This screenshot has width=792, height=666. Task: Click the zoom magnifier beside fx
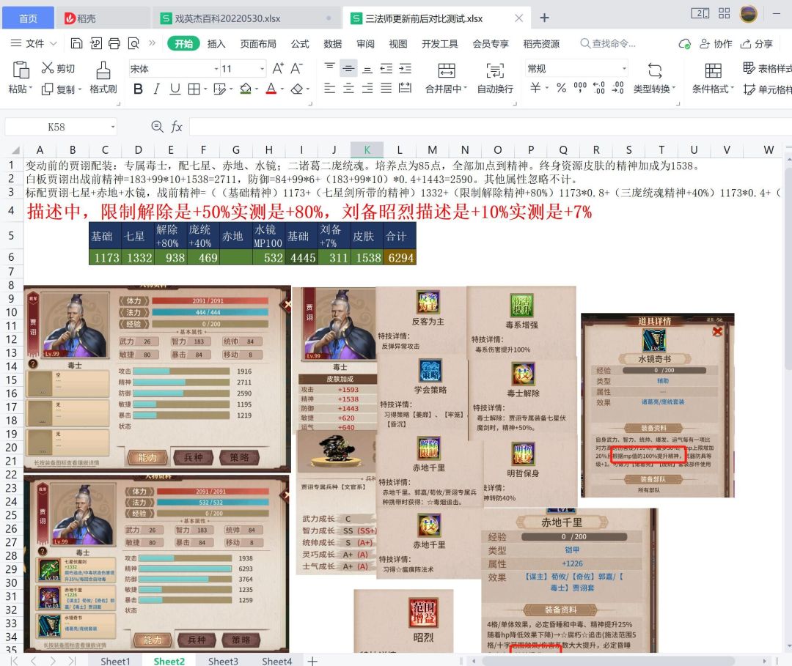[x=157, y=127]
